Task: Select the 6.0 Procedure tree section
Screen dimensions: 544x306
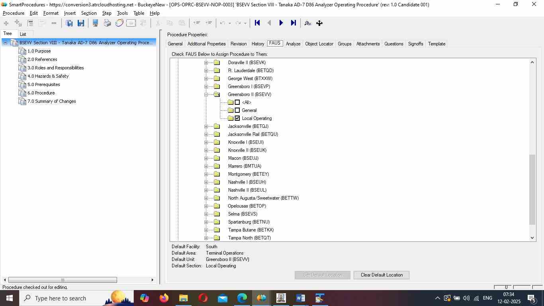Action: point(41,93)
